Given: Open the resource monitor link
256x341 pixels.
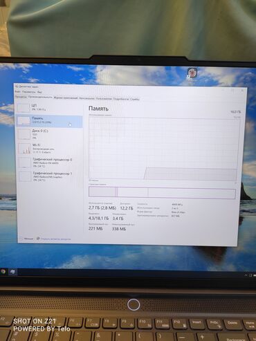Looking at the screenshot, I should pos(55,239).
